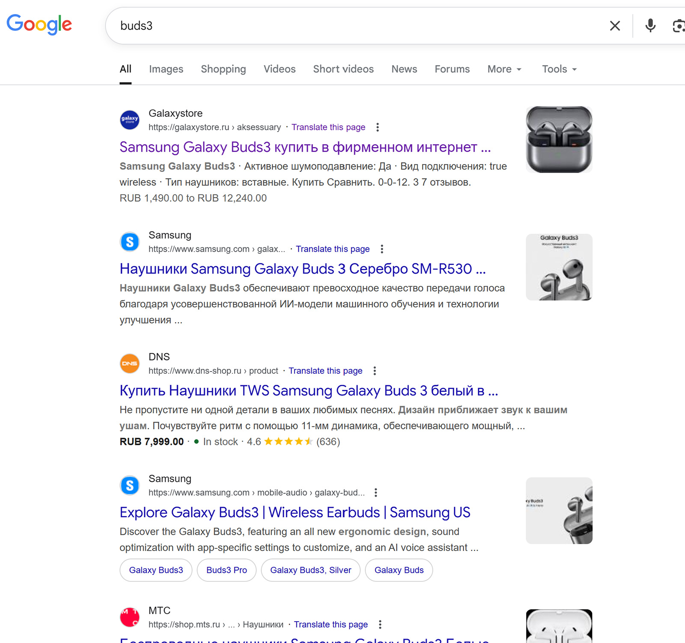
Task: Click the shop.mts.ru Наушники URL
Action: click(x=216, y=625)
